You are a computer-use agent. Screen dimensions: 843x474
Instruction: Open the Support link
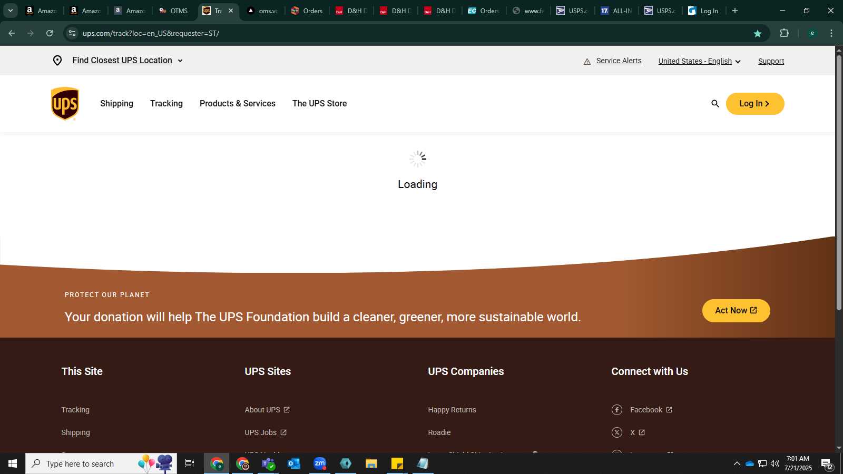click(x=771, y=62)
